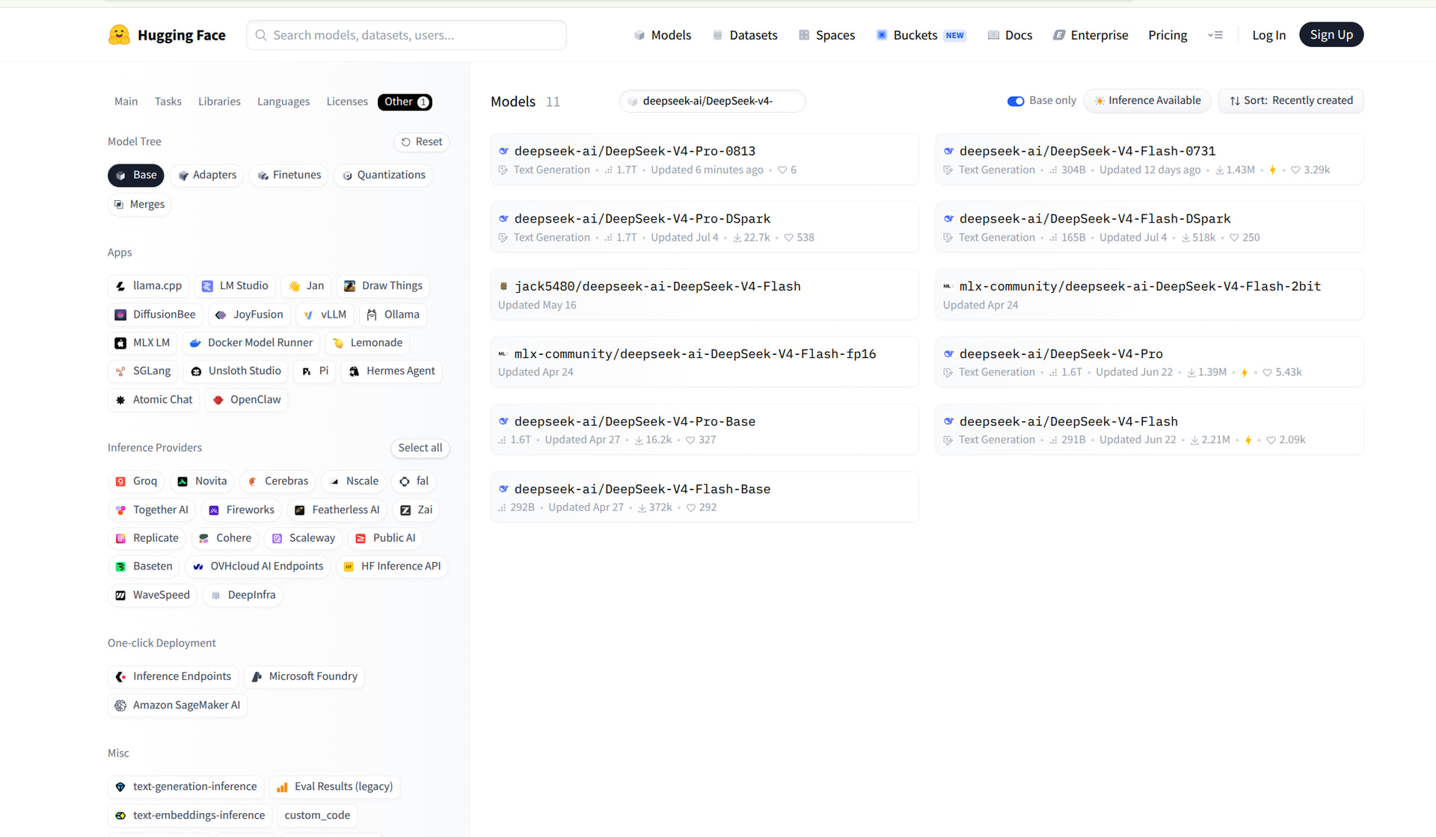Filter by the OpenClaw app

247,400
